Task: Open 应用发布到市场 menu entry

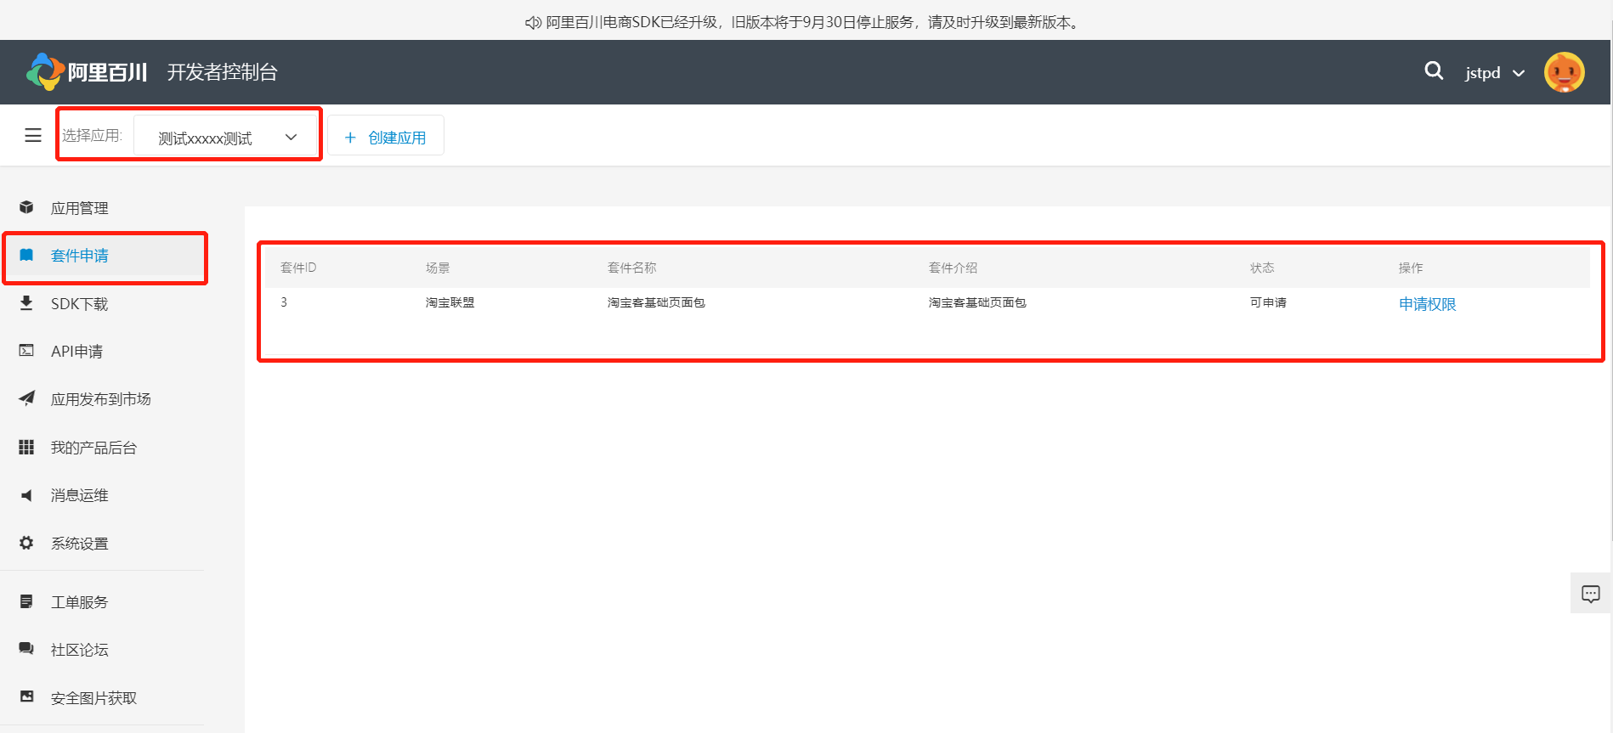Action: (103, 399)
